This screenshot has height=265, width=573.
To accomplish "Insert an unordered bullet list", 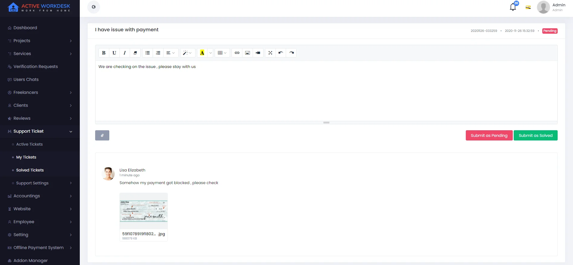I will (148, 53).
